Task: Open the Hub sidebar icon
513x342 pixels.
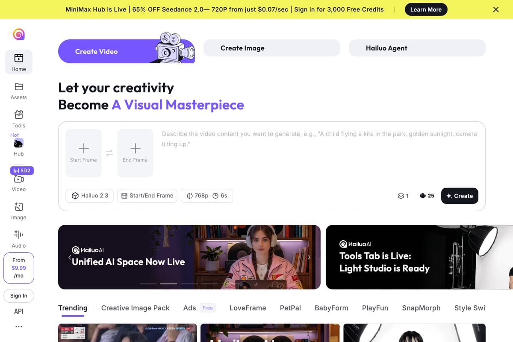Action: tap(19, 143)
